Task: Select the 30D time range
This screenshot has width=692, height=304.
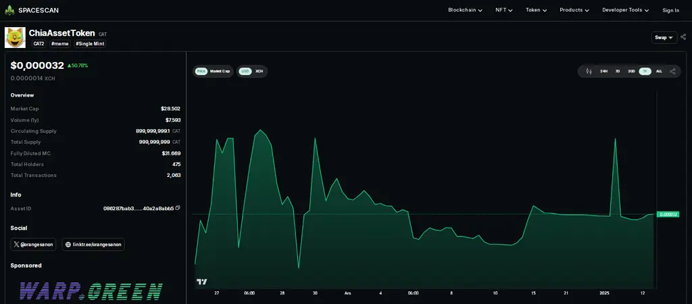Action: [632, 71]
